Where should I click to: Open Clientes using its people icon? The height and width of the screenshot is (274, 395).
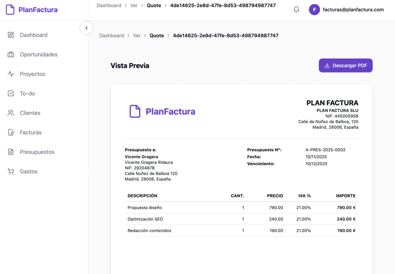pyautogui.click(x=11, y=113)
